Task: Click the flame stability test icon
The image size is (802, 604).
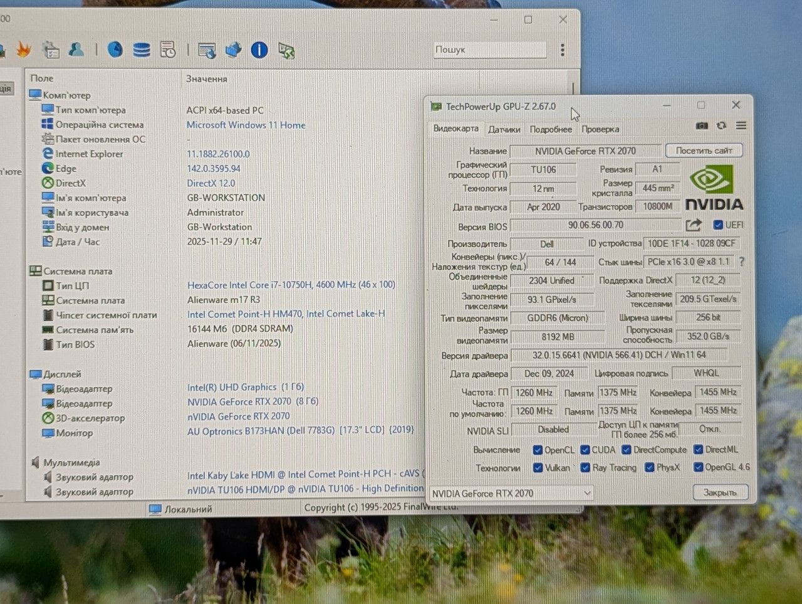Action: (x=24, y=50)
